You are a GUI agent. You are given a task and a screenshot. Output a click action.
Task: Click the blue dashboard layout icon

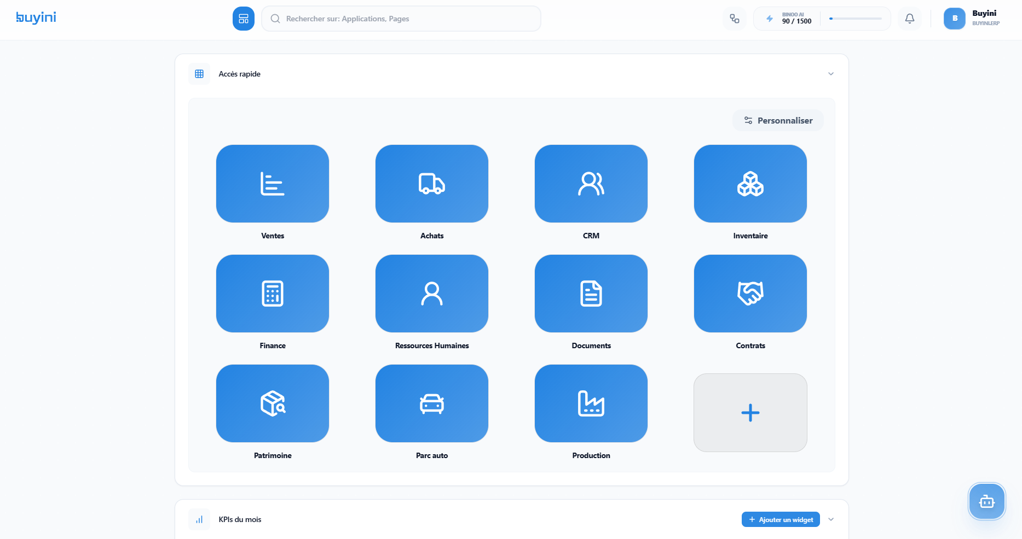click(244, 19)
